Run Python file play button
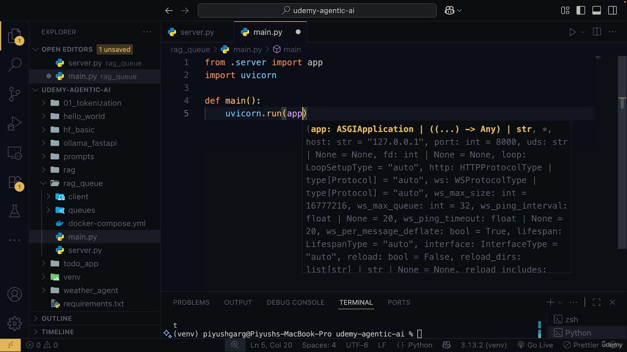627x352 pixels. (x=572, y=32)
